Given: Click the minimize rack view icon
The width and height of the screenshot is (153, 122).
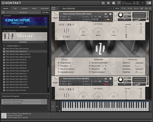Looking at the screenshot, I should 150,8.
